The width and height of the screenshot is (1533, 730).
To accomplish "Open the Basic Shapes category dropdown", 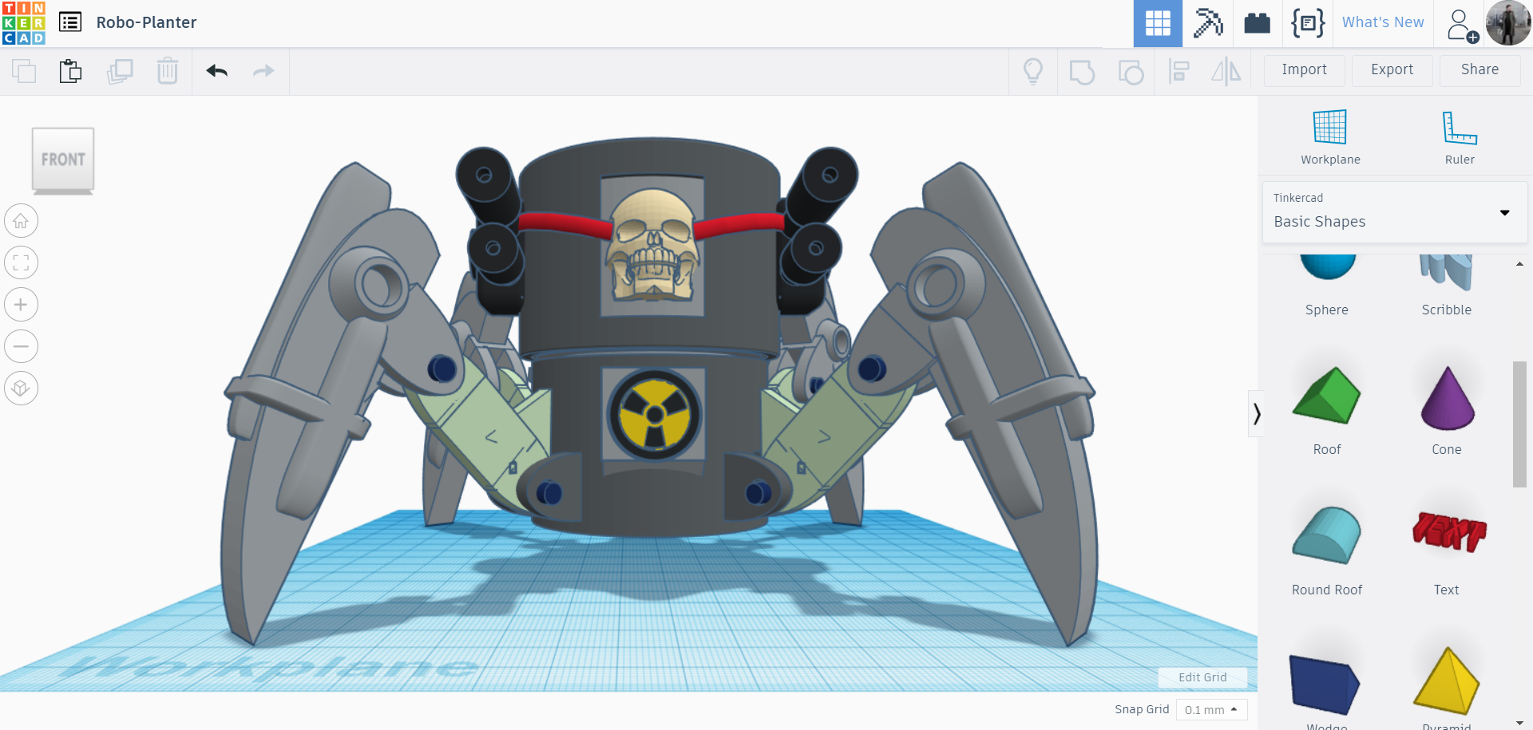I will point(1395,212).
